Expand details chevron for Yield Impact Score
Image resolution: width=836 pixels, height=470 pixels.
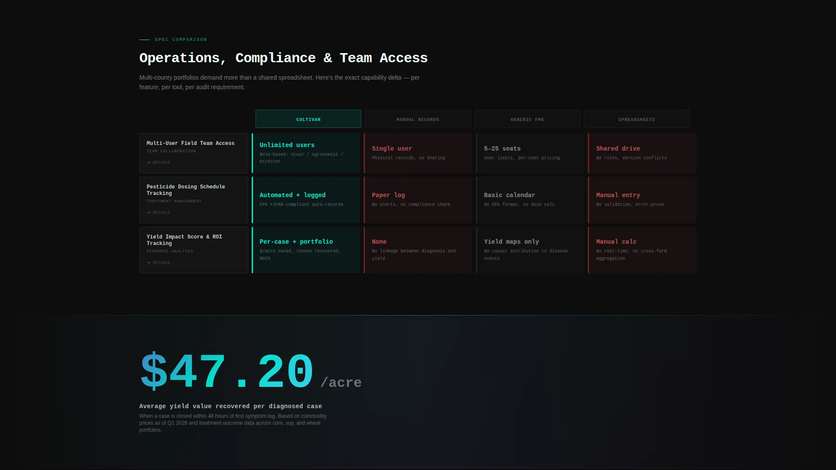(149, 262)
